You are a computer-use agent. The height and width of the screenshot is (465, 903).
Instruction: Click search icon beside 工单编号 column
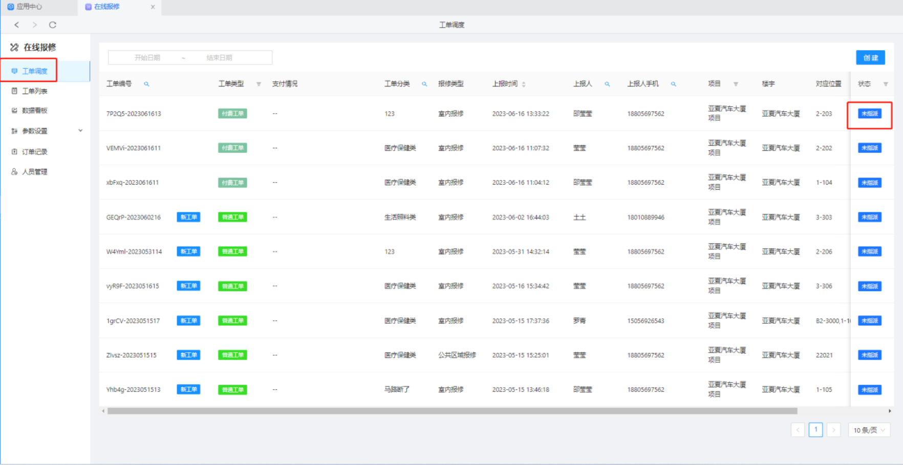coord(146,84)
